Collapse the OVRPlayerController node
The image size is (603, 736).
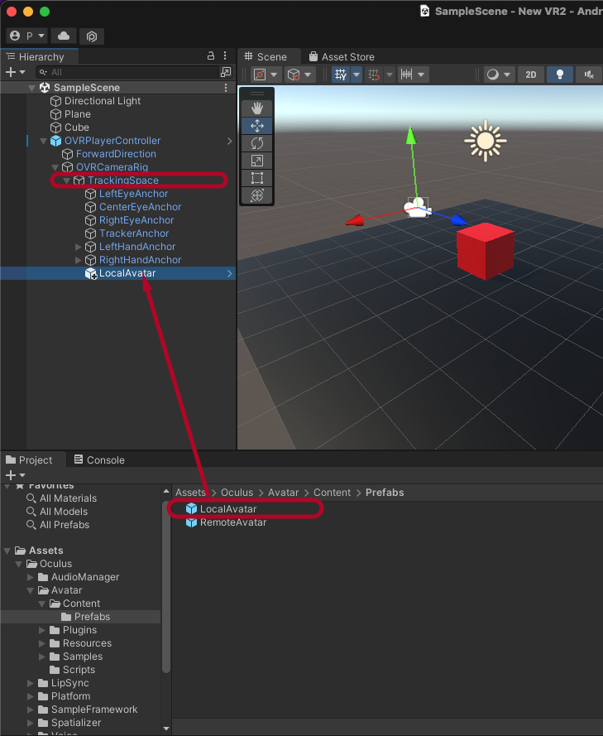point(44,141)
